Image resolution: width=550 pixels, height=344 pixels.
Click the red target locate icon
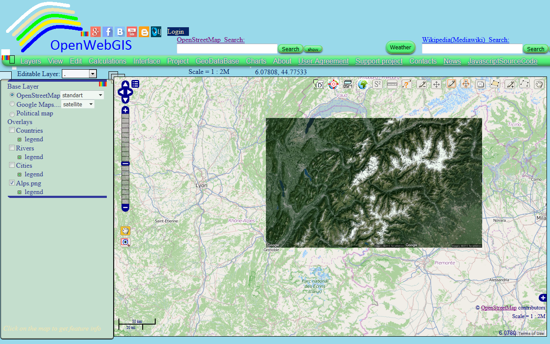333,84
